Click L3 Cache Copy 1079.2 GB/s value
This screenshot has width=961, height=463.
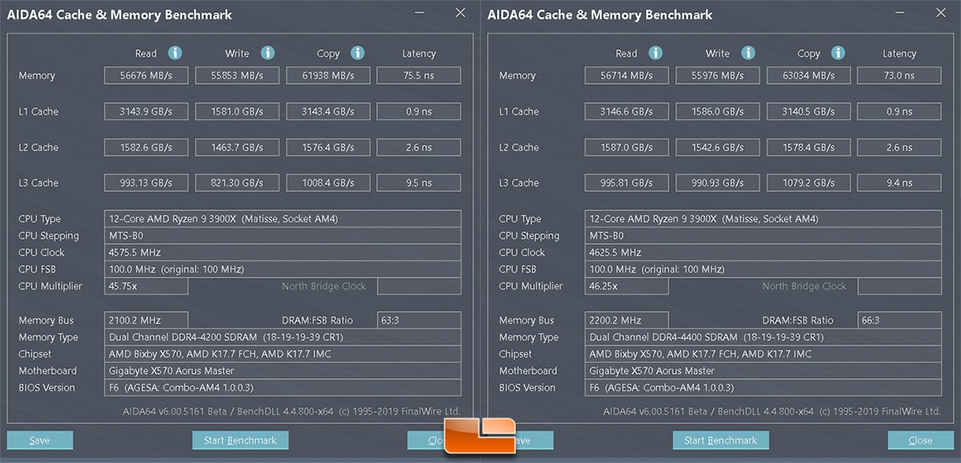coord(810,183)
